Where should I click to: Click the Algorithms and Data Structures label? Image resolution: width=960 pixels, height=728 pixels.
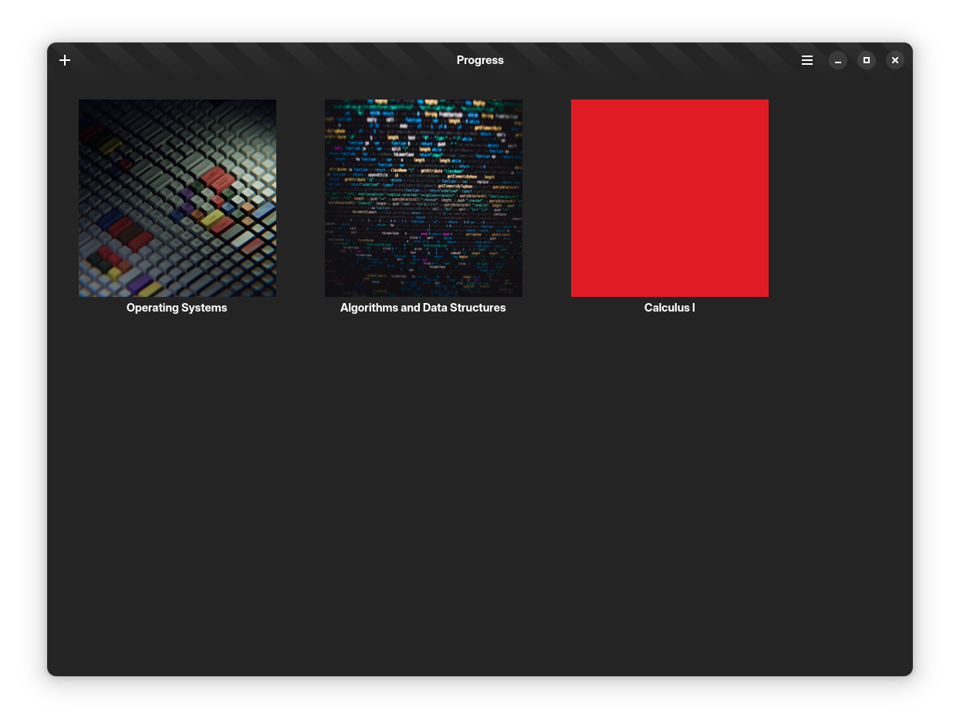[x=423, y=308]
